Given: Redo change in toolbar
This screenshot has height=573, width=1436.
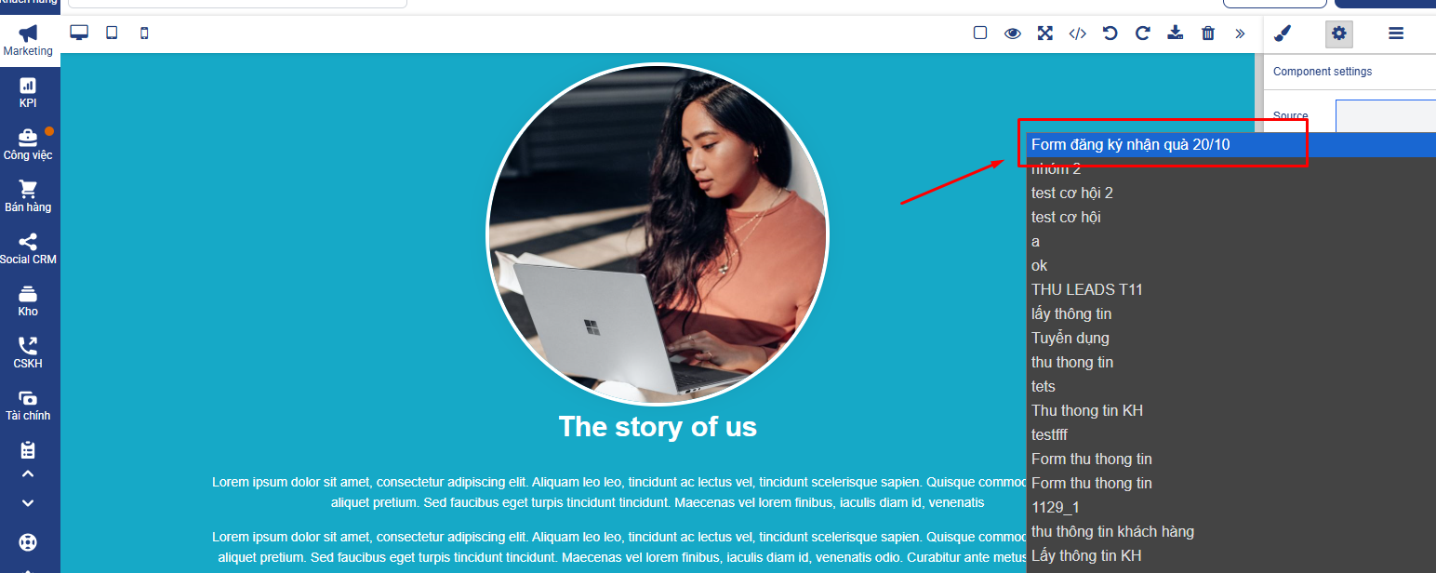Looking at the screenshot, I should (1143, 33).
